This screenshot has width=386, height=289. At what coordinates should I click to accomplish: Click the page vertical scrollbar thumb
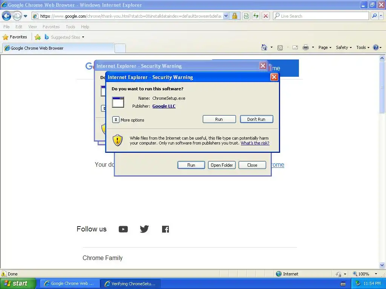pyautogui.click(x=382, y=87)
